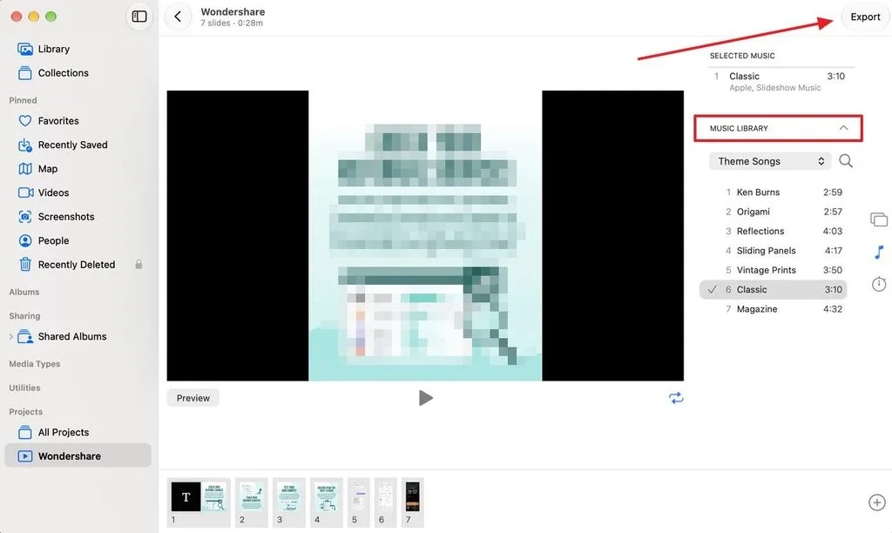Select slide thumbnail 4
Image resolution: width=892 pixels, height=533 pixels.
tap(327, 503)
